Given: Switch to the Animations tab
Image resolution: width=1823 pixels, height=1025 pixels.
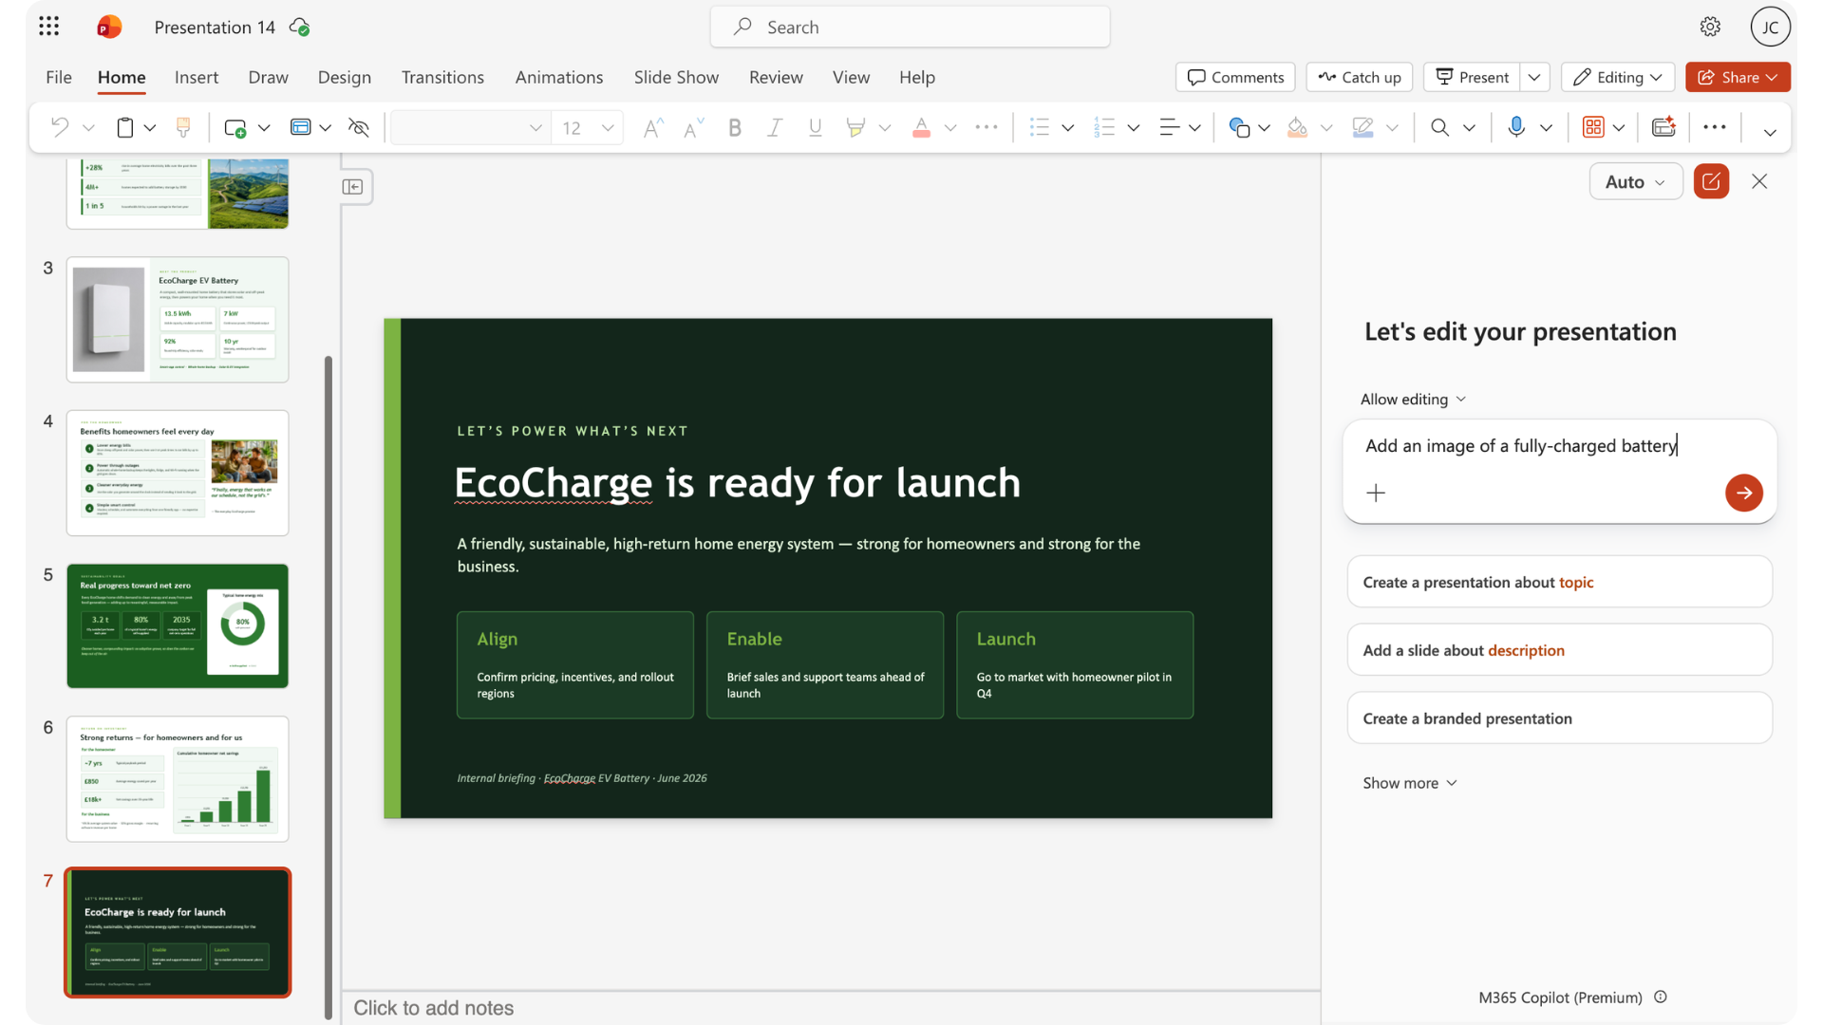Looking at the screenshot, I should [x=559, y=77].
